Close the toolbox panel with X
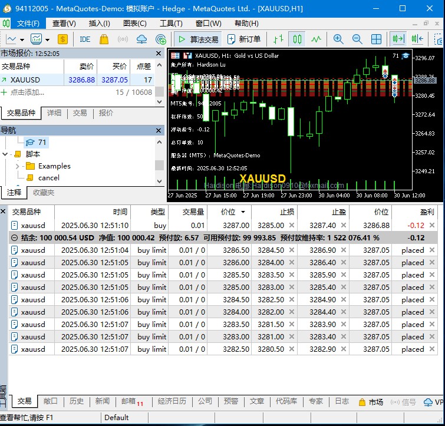 coord(3,212)
